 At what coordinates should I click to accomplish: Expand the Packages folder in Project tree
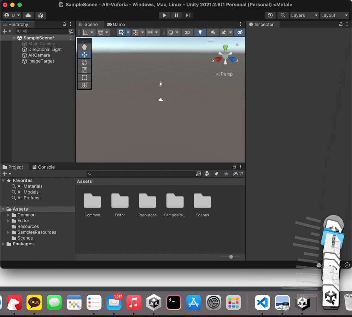(3, 244)
